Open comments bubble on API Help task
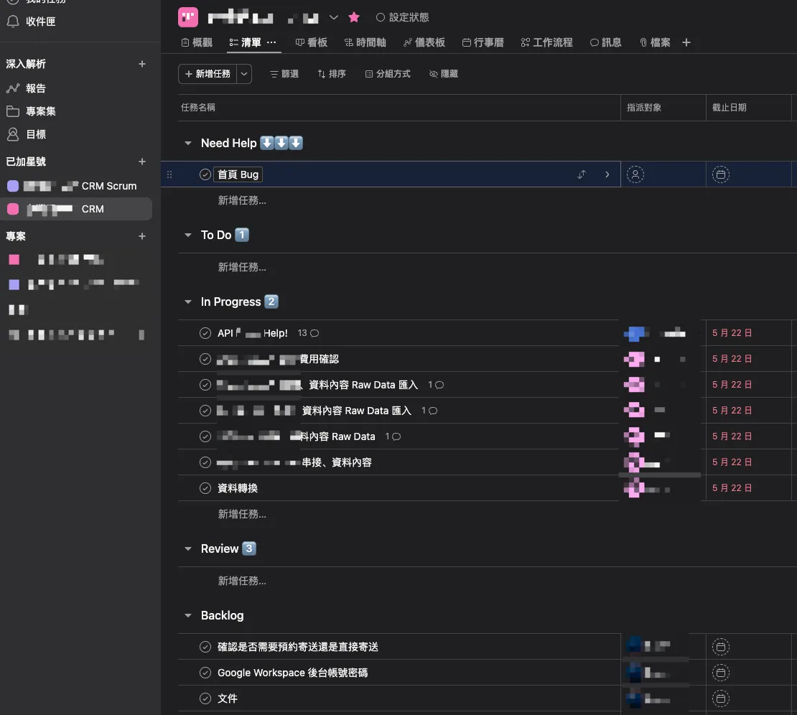Screen dimensions: 797x715 pos(314,333)
